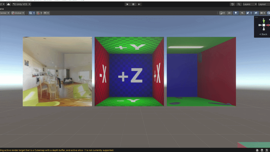Click green Y axis cone on gizmo
Image resolution: width=270 pixels, height=152 pixels.
(264, 21)
